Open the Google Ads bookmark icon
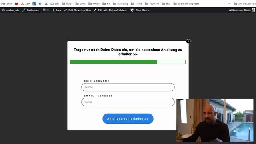 click(x=46, y=4)
